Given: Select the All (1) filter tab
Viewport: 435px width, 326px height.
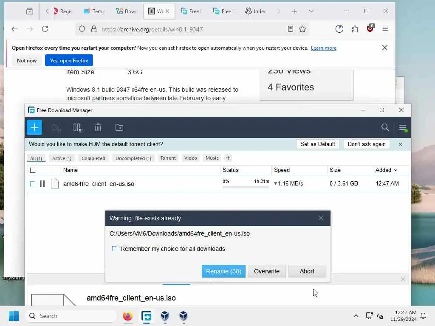Looking at the screenshot, I should (x=36, y=158).
